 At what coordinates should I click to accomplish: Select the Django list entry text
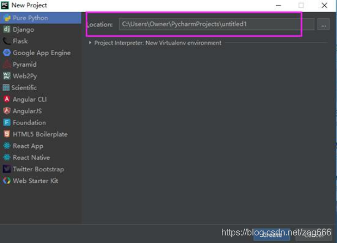(23, 29)
